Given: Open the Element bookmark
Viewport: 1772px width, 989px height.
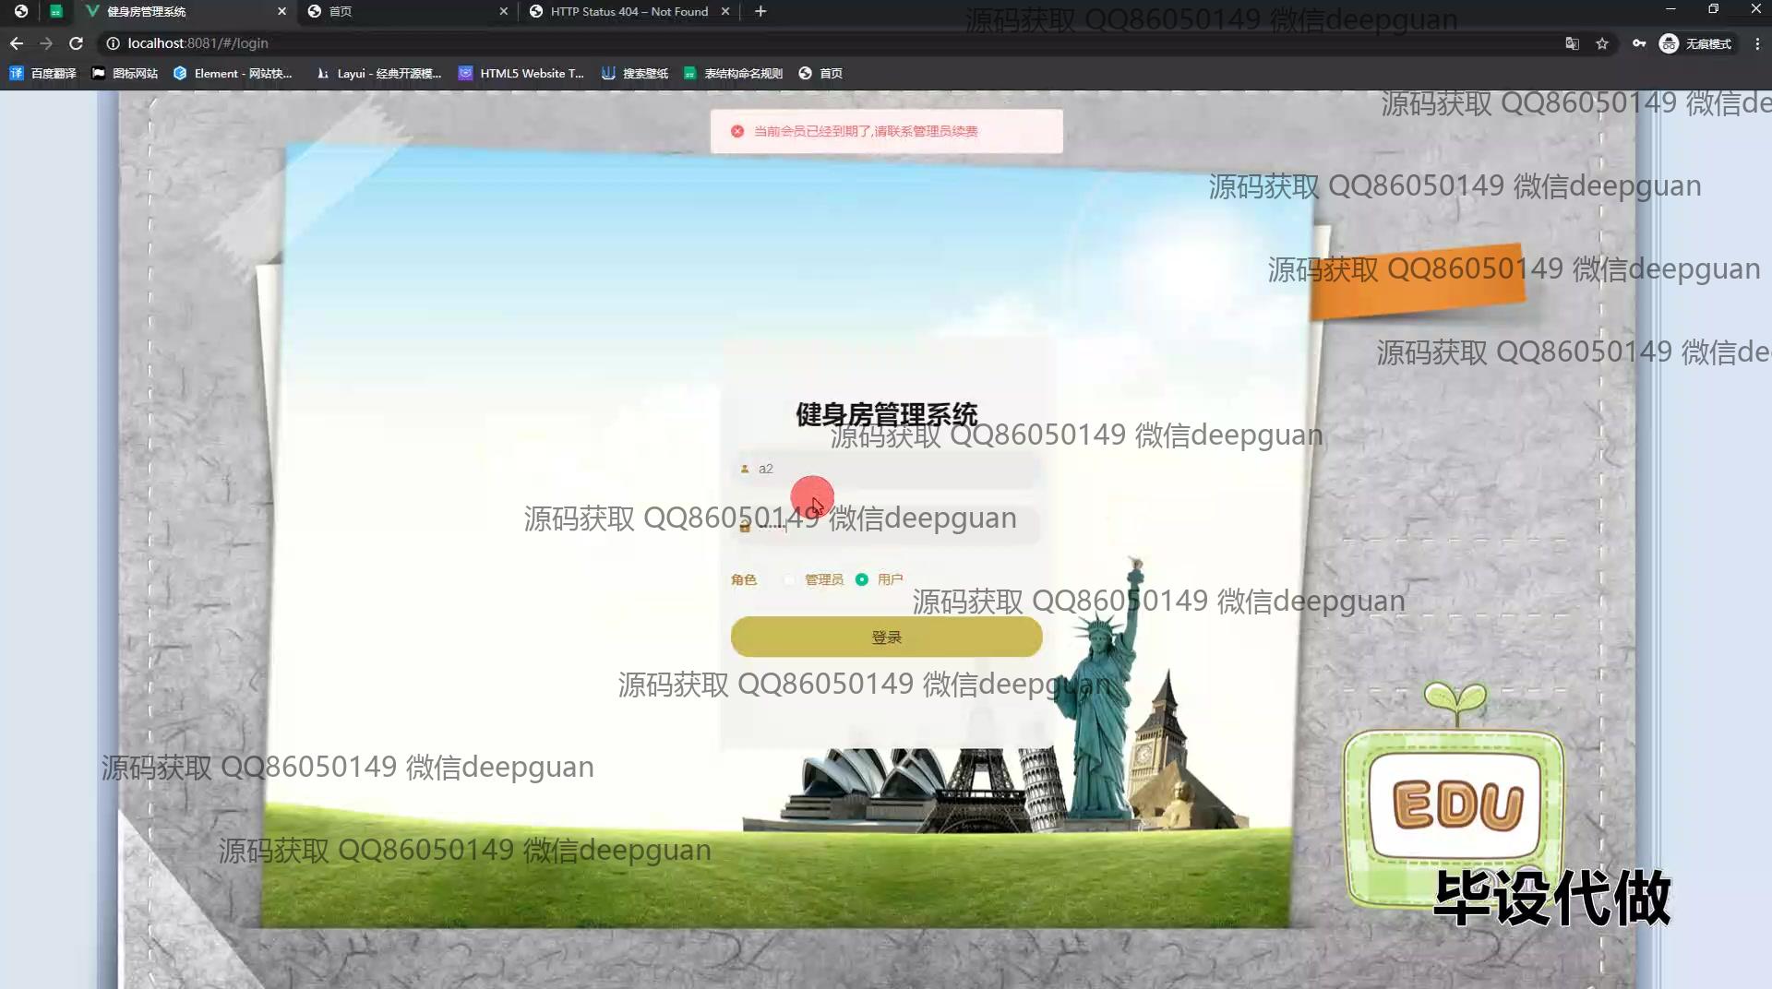Looking at the screenshot, I should click(233, 73).
